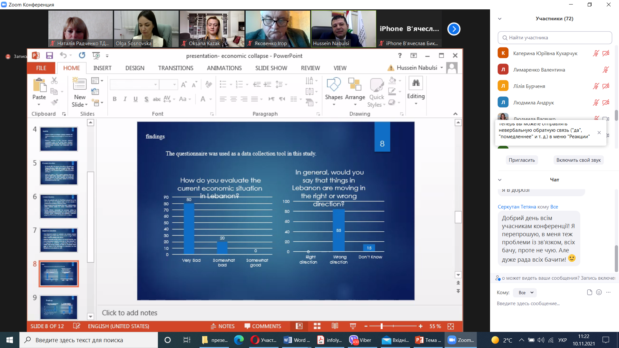Image resolution: width=619 pixels, height=348 pixels.
Task: Collapse the Participants panel chevron
Action: point(500,19)
